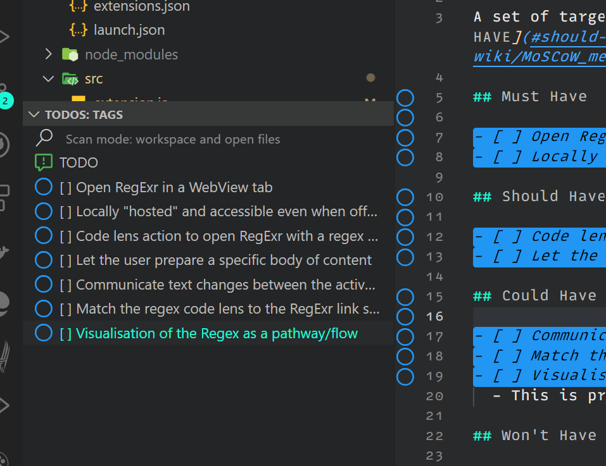Viewport: 606px width, 466px height.
Task: Click gutter circle icon on line 17
Action: (x=405, y=337)
